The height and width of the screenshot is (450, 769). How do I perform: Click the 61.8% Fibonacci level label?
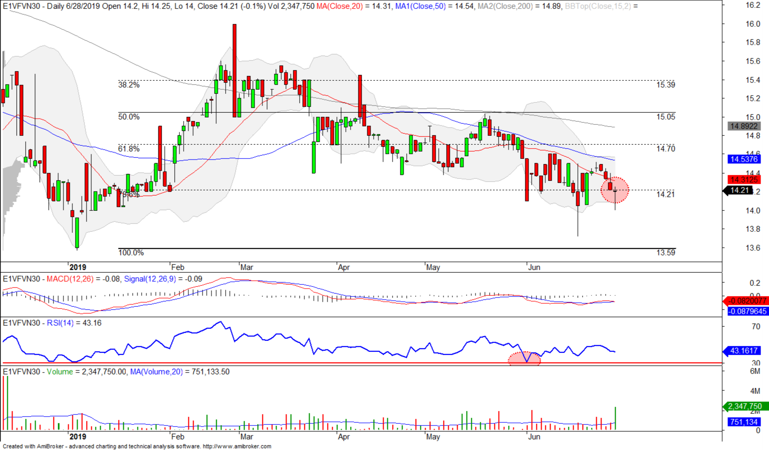[129, 149]
